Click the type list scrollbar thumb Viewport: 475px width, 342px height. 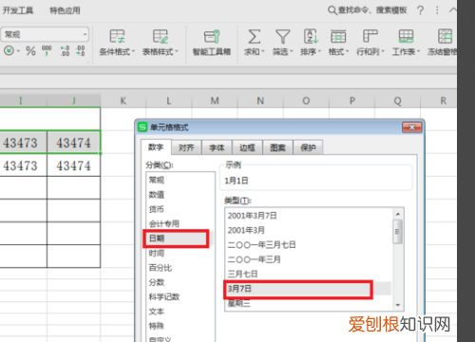(398, 232)
